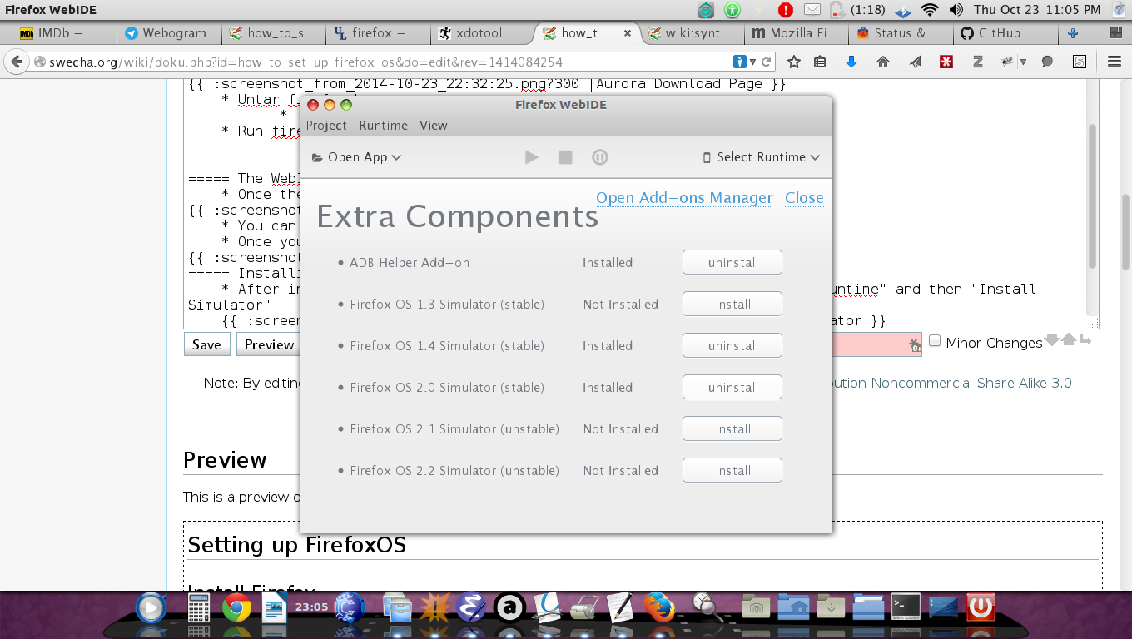Screen dimensions: 1132x639
Task: Switch to the Status & ... tab
Action: click(x=899, y=34)
